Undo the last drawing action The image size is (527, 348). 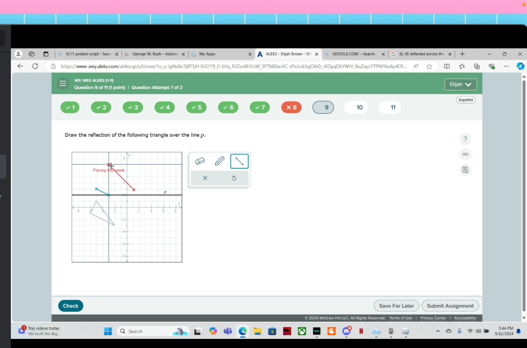click(x=234, y=178)
